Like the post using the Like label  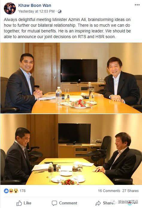pos(28,203)
